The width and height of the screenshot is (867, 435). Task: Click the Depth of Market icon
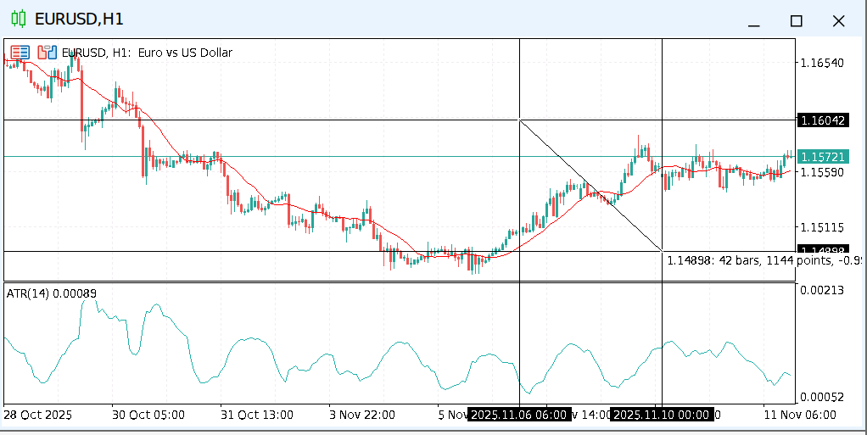pos(47,53)
